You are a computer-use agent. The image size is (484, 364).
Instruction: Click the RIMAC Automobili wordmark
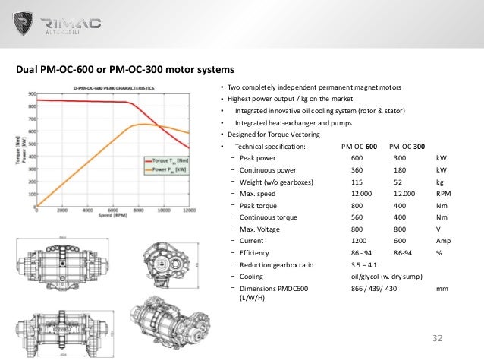click(71, 27)
